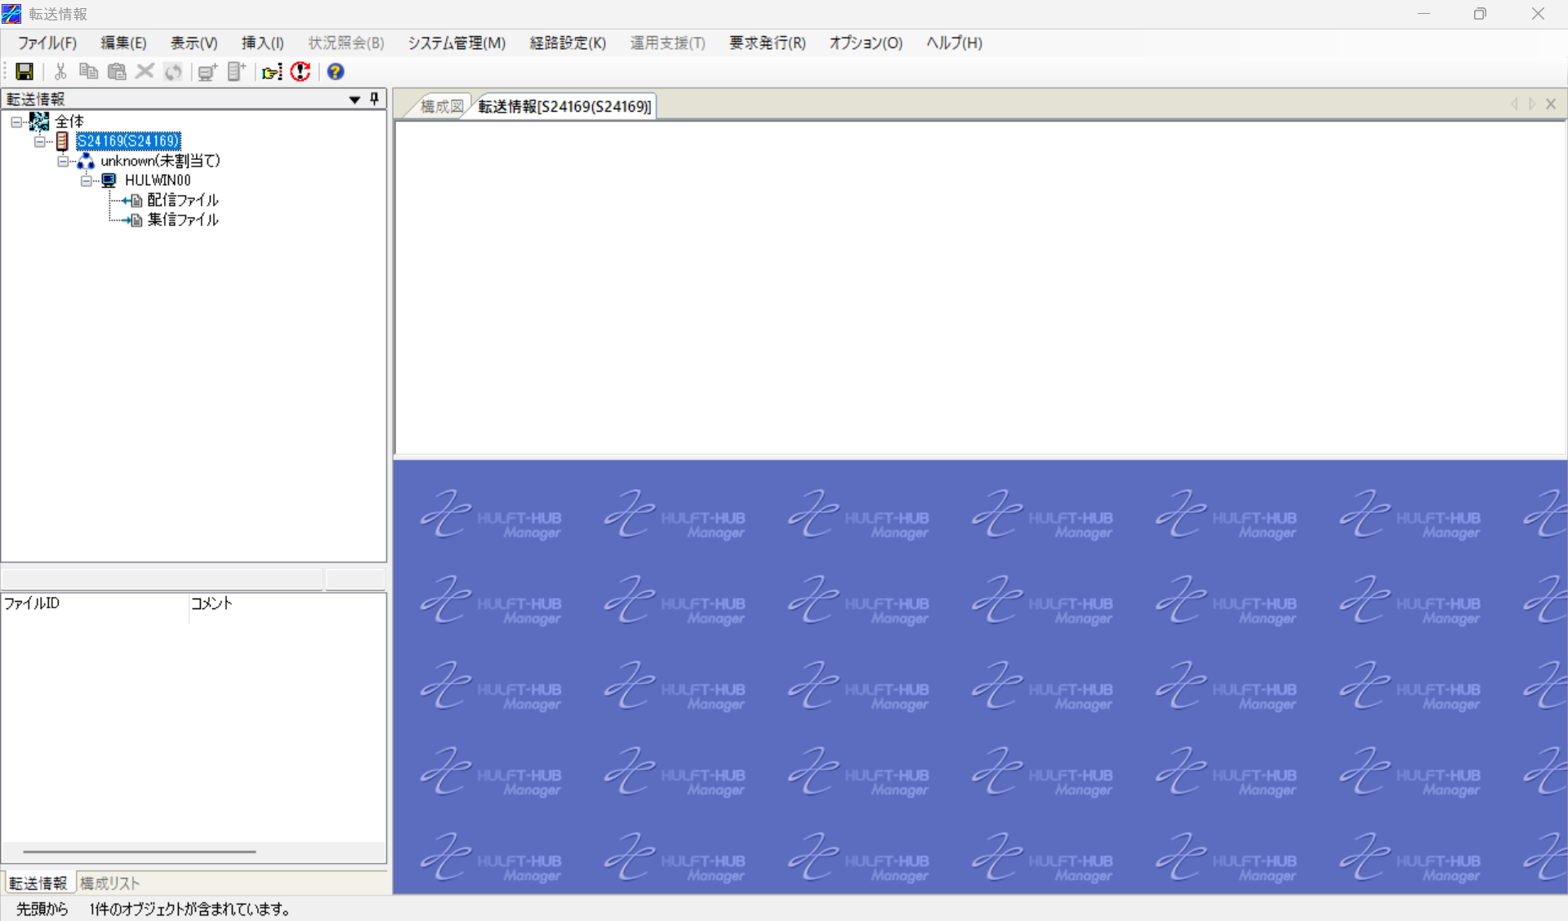The image size is (1568, 921).
Task: Toggle the pin on 転送情報 panel
Action: pyautogui.click(x=375, y=99)
